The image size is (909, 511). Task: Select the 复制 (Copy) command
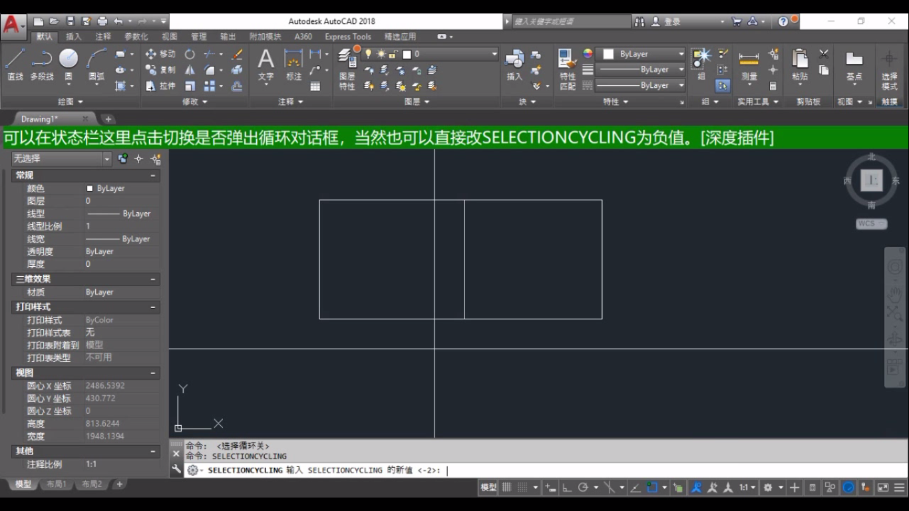(160, 71)
